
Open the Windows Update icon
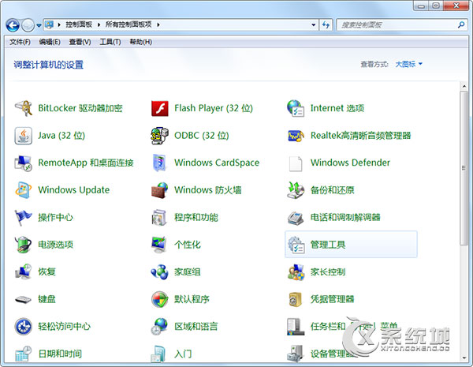[x=23, y=190]
